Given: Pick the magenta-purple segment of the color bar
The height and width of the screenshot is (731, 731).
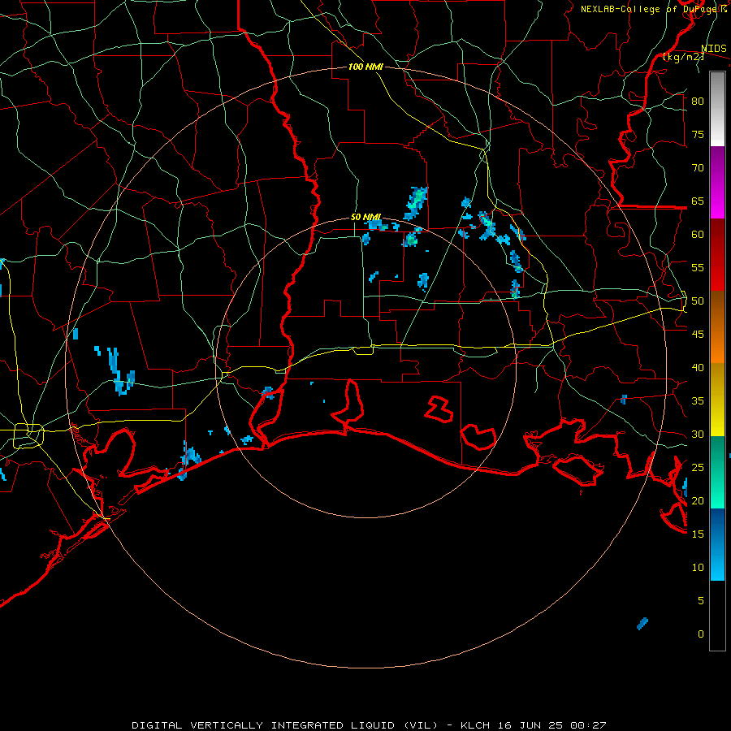Looking at the screenshot, I should pos(717,182).
